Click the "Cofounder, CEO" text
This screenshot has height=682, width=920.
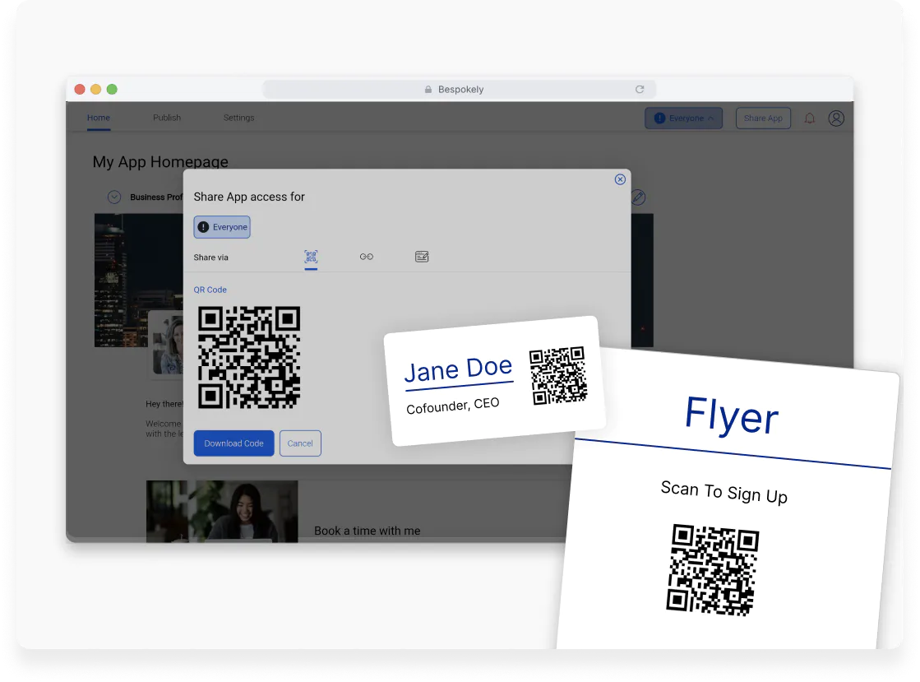point(453,406)
